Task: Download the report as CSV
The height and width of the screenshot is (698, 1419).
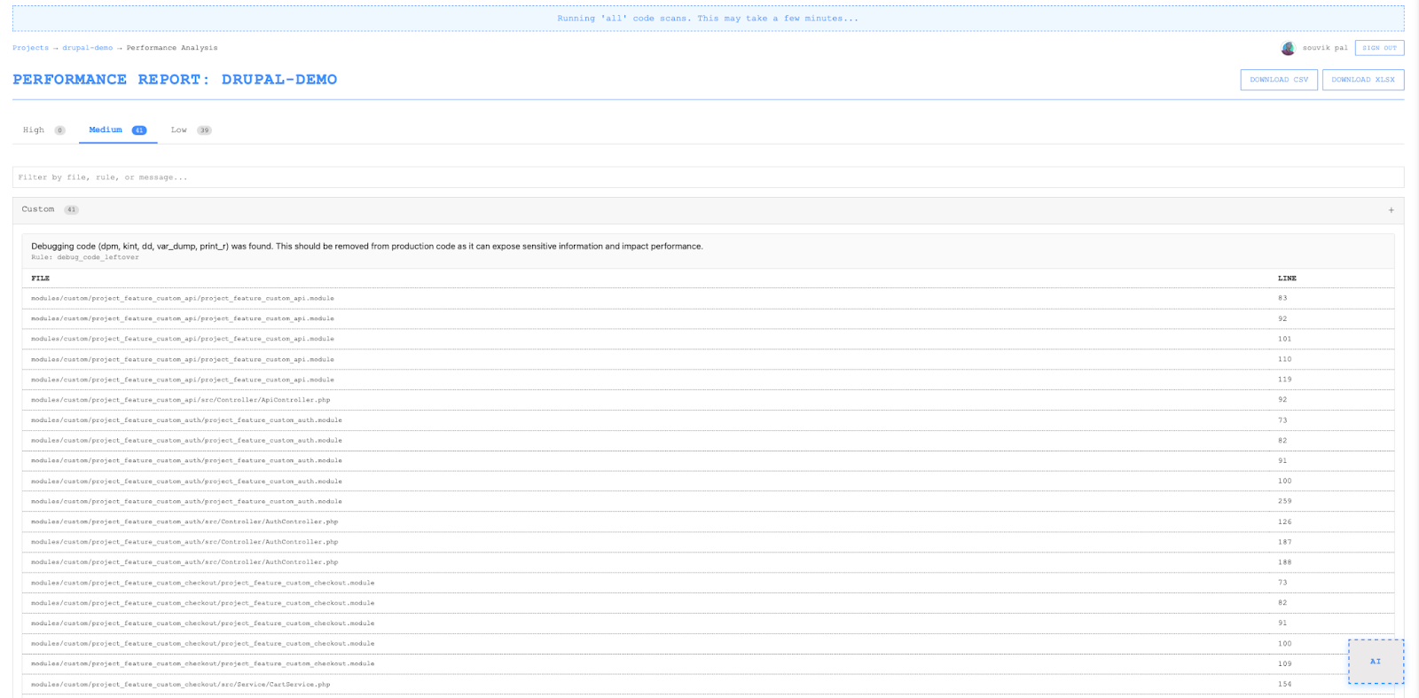Action: 1279,80
